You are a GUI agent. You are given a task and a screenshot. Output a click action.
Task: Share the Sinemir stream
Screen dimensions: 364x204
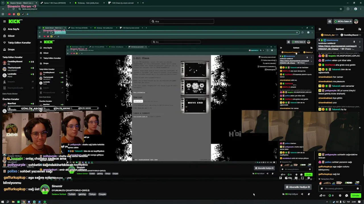pos(302,194)
